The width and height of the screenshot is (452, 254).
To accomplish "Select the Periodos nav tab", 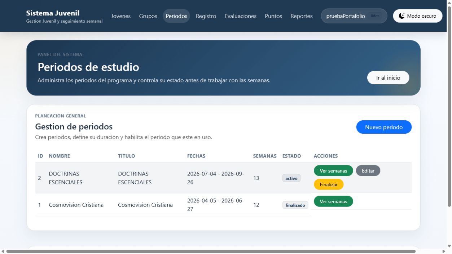I will [176, 16].
